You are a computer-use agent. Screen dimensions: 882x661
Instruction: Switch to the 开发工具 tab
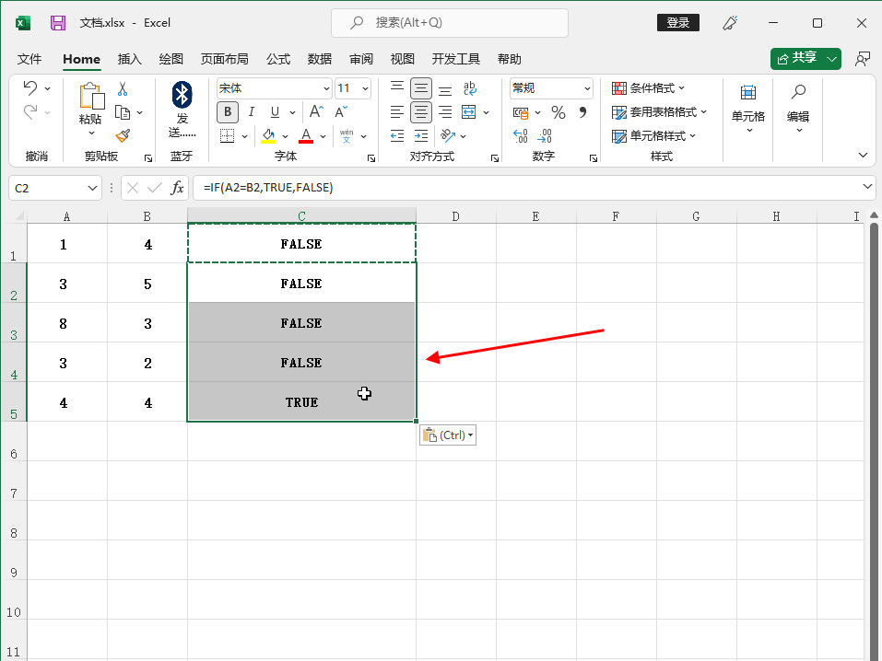click(x=455, y=59)
